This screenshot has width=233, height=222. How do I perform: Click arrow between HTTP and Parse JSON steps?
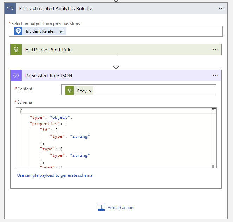(116, 62)
